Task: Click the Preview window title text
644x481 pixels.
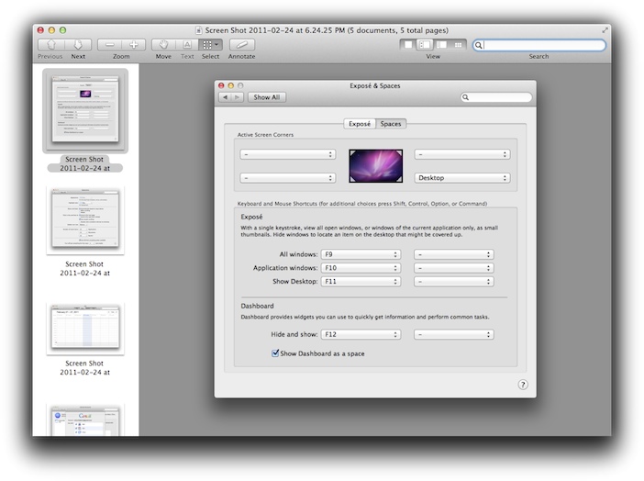Action: (327, 30)
